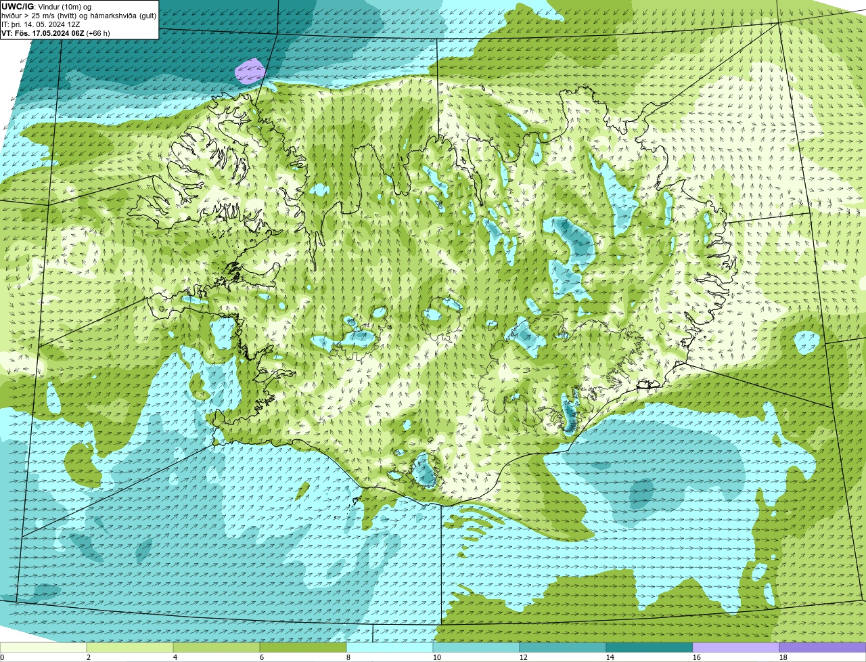This screenshot has width=866, height=662.
Task: Select the "hviður > 25 m/s (hvítt)" legend line
Action: click(41, 16)
